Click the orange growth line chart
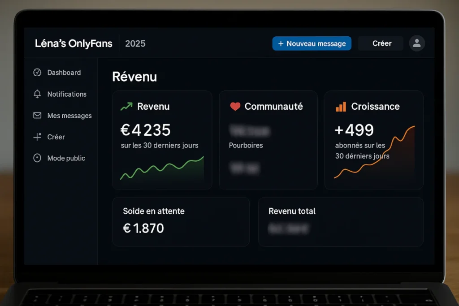The height and width of the screenshot is (306, 459). tap(374, 152)
